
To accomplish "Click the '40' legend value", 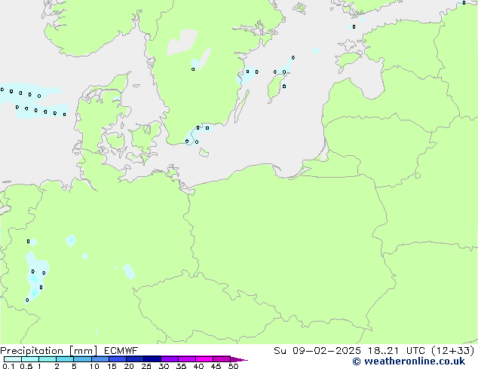I will click(198, 366).
